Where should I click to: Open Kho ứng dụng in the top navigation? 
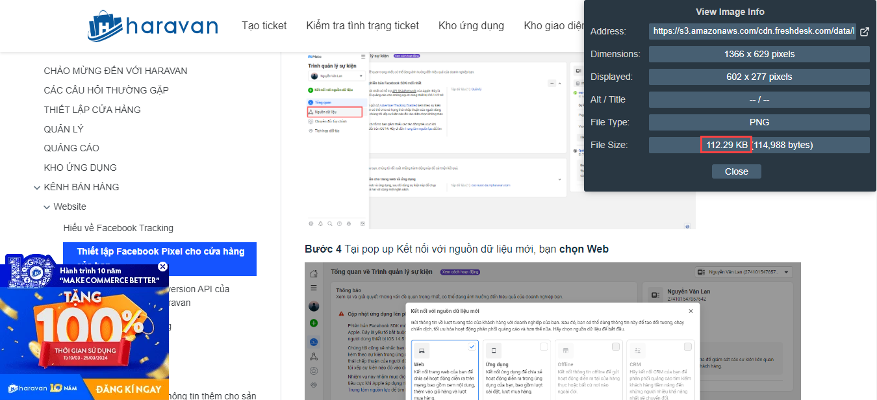pos(471,26)
